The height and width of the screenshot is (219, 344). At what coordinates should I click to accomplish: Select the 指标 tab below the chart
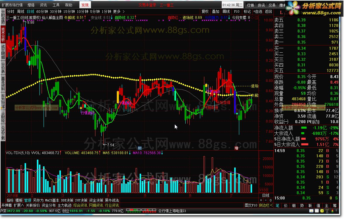click(10, 200)
